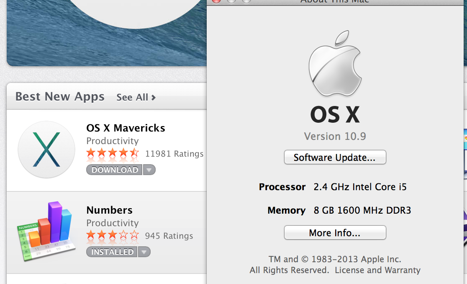Open the OS X Mavericks app icon
Viewport: 467px width, 284px height.
[46, 149]
